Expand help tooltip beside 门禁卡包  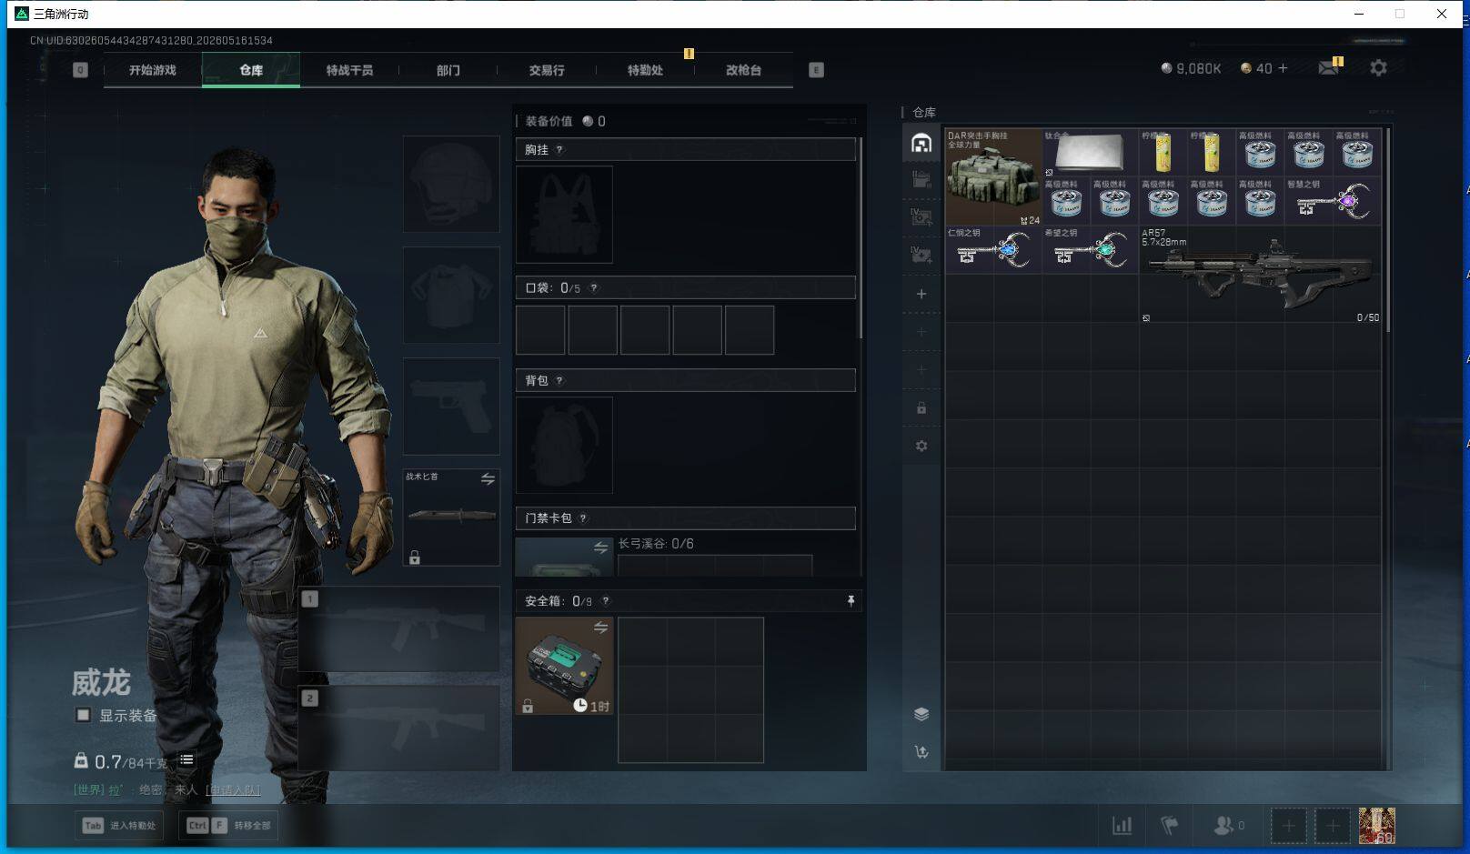point(583,518)
